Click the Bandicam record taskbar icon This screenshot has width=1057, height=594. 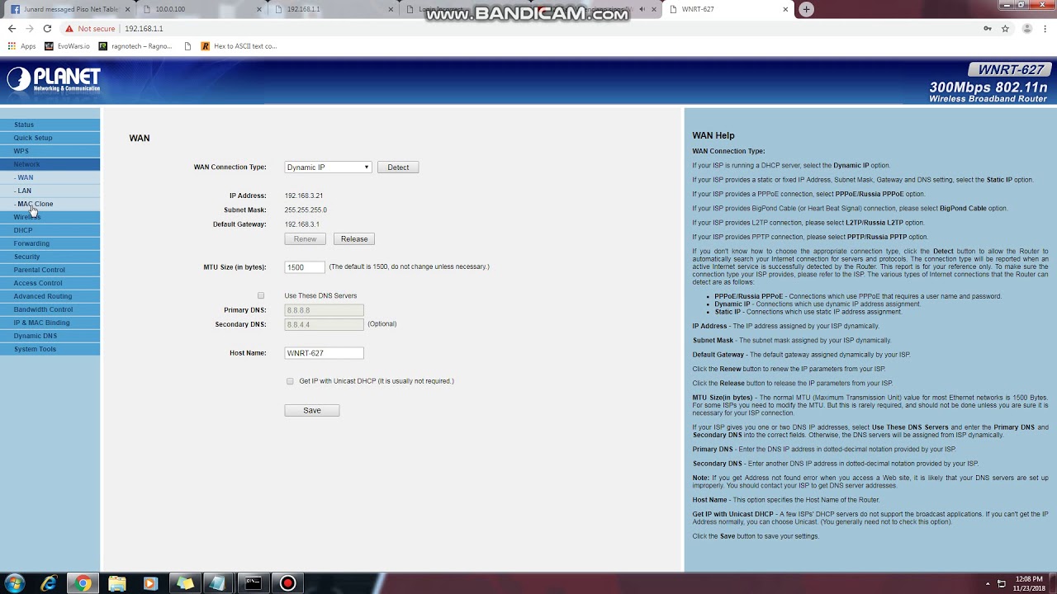coord(287,583)
